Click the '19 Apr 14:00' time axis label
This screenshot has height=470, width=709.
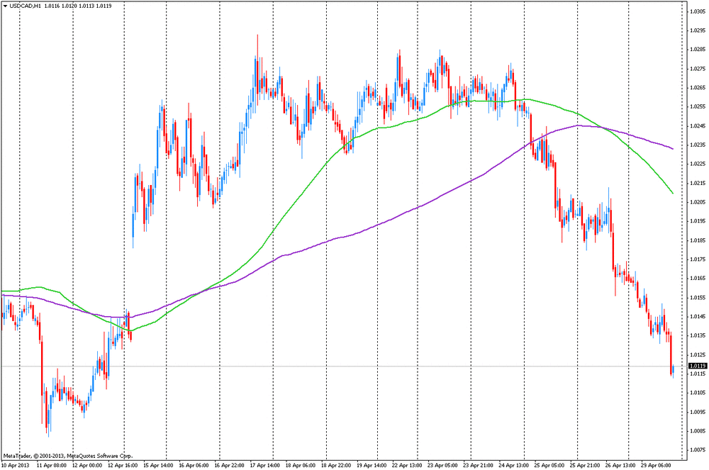[372, 465]
